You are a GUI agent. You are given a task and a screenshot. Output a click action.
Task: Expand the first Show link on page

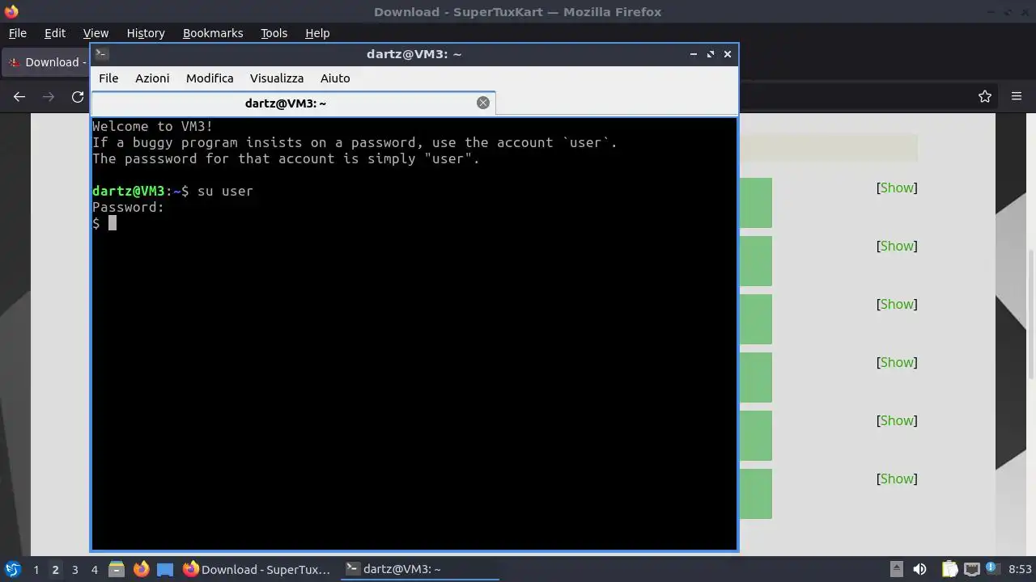click(x=897, y=188)
